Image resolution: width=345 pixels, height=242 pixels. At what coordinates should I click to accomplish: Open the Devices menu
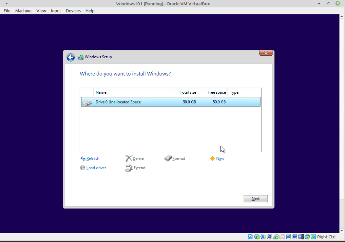pos(73,11)
